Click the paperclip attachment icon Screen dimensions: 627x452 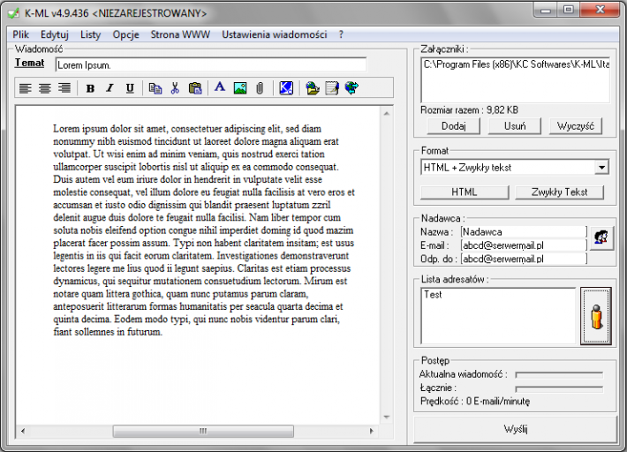[x=260, y=88]
